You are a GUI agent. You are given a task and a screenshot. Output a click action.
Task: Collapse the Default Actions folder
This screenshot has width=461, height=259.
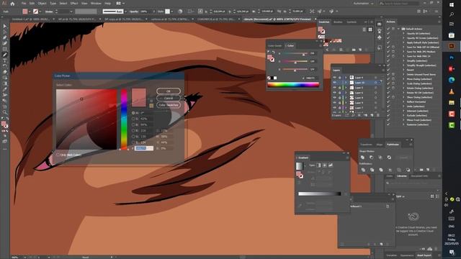(398, 29)
